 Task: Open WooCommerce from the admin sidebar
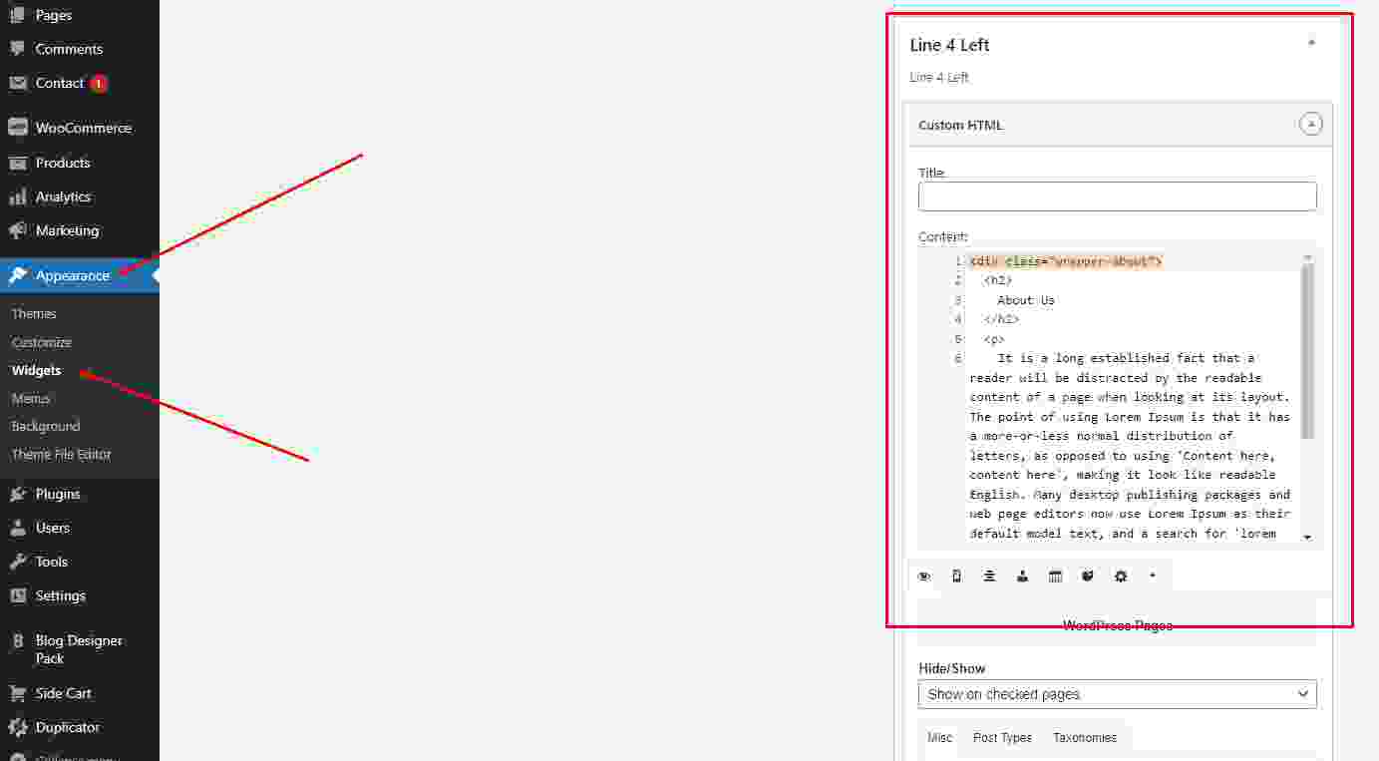[x=83, y=128]
